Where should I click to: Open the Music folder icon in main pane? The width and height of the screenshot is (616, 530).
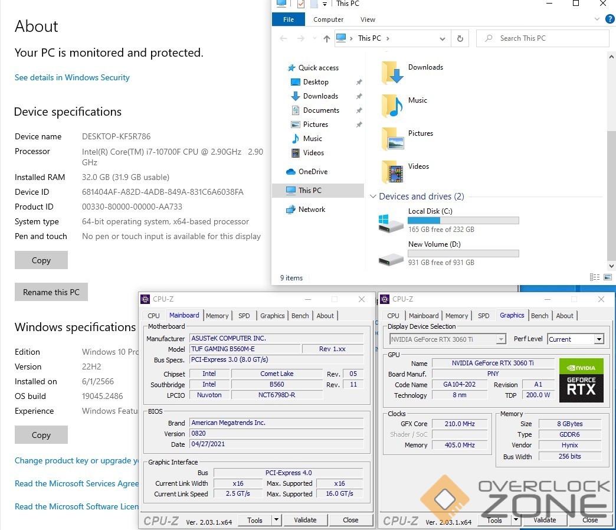(392, 106)
